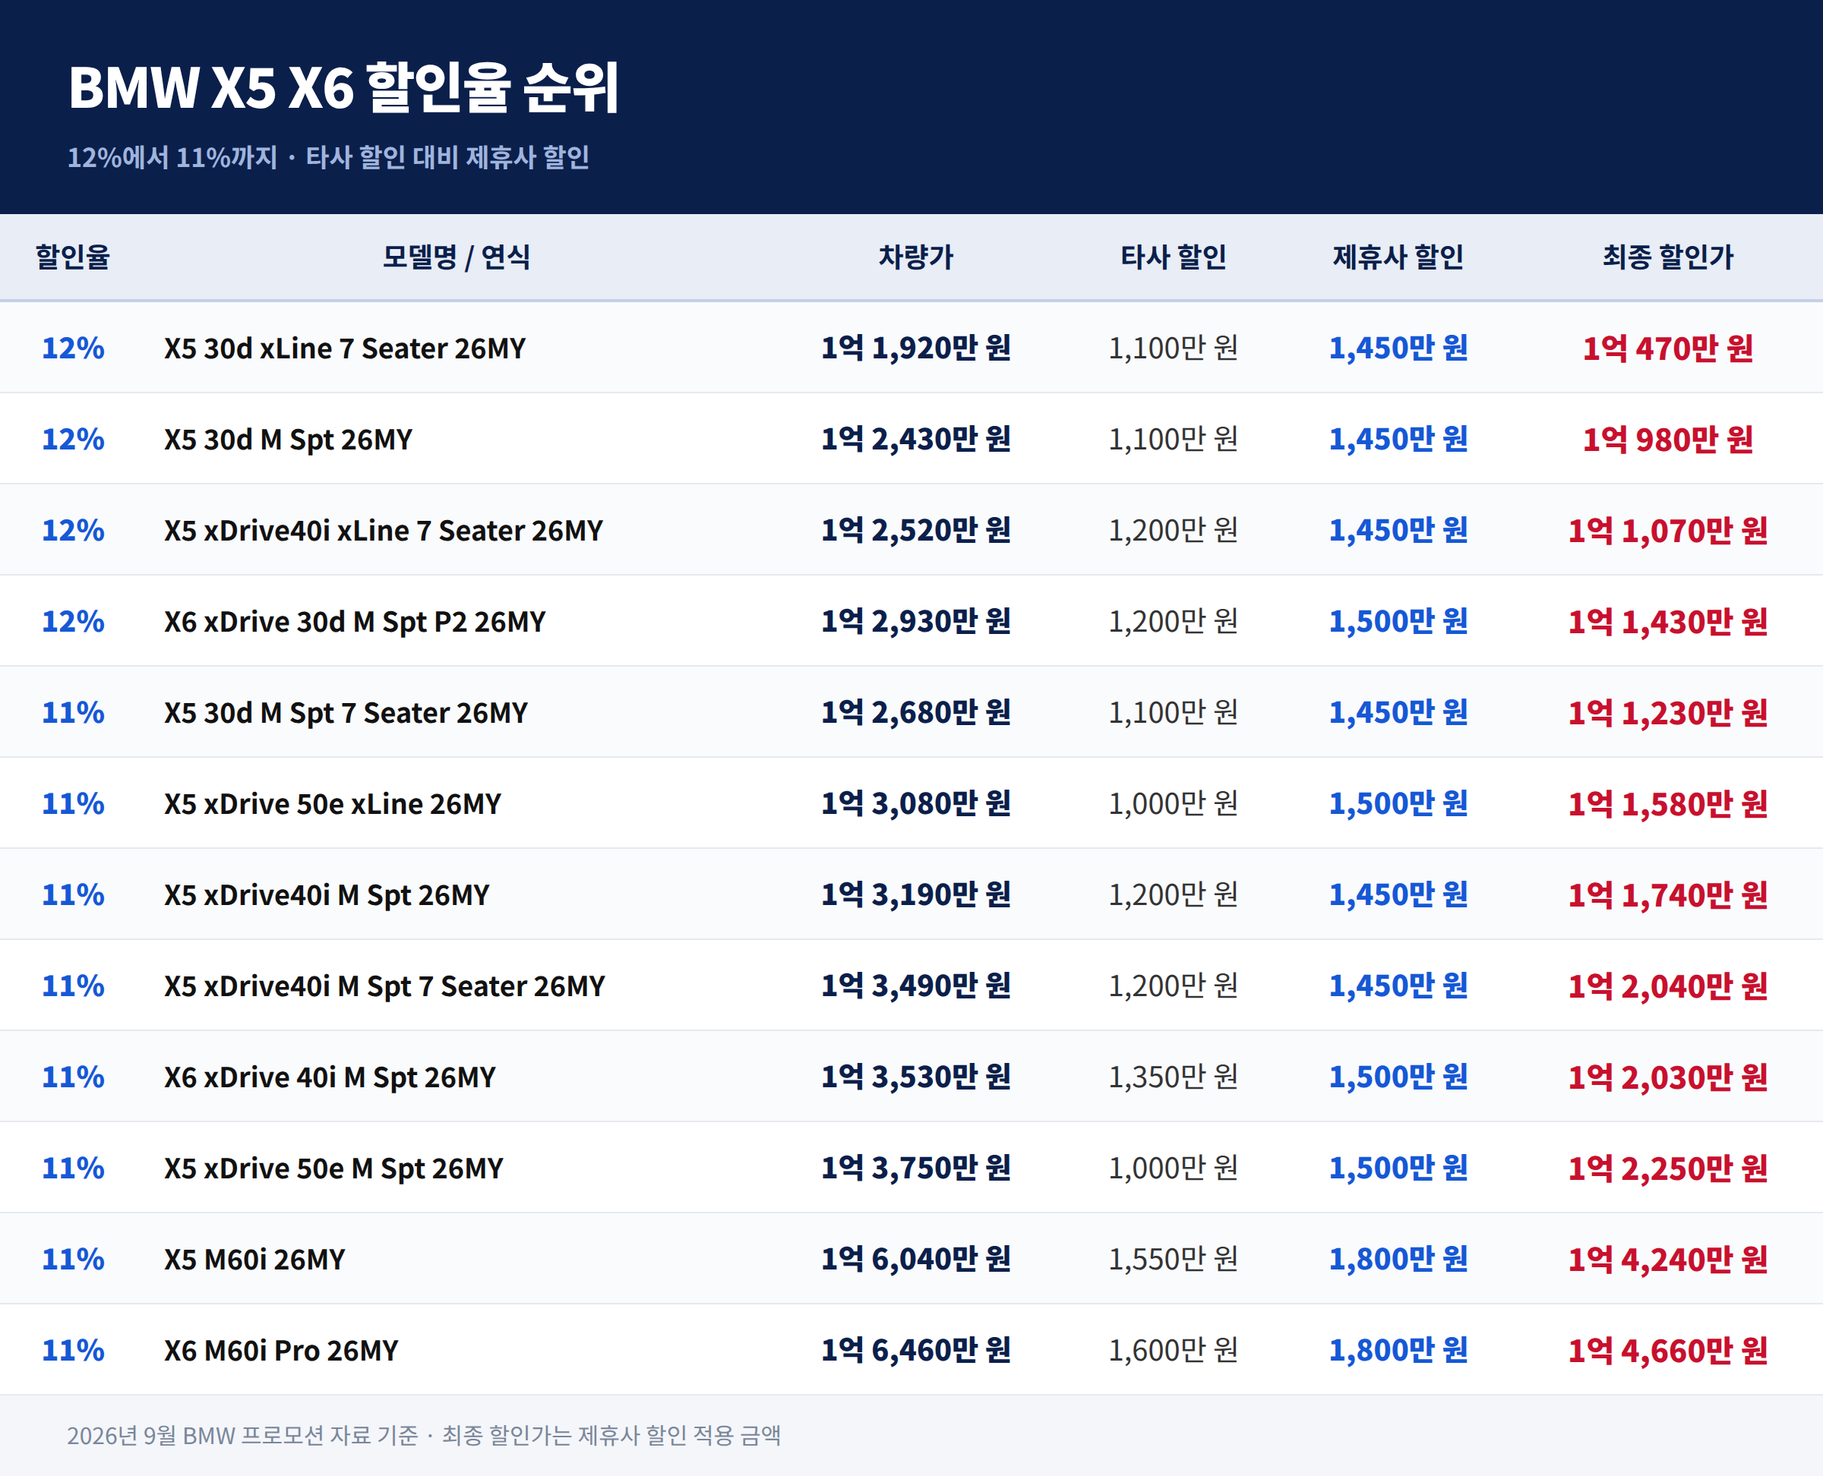The height and width of the screenshot is (1476, 1823).
Task: Select vehicle price "1억 3,490만 원"
Action: coord(916,985)
